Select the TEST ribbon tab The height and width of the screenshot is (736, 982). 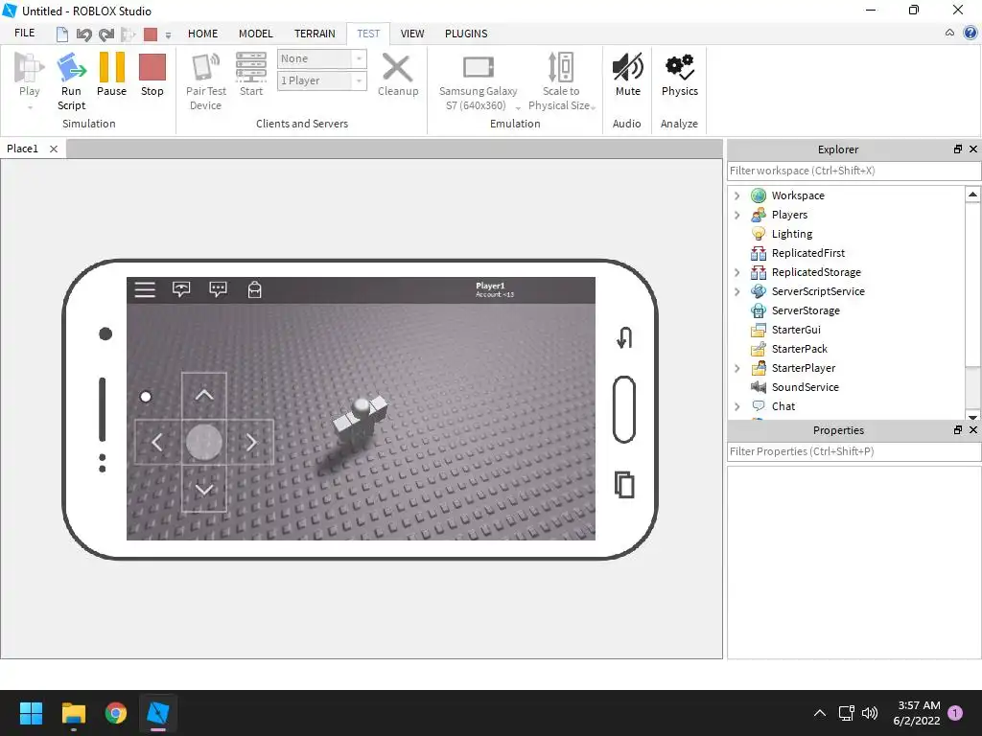(x=368, y=34)
